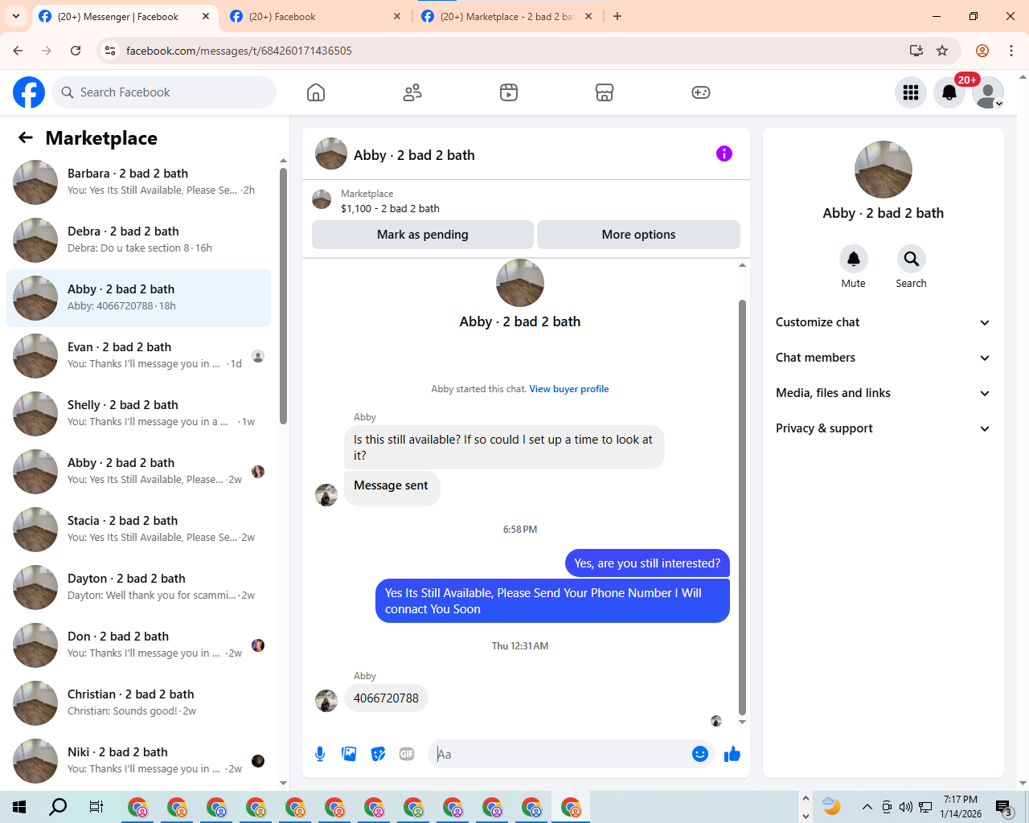Open volume control in system tray
This screenshot has height=823, width=1029.
point(906,807)
